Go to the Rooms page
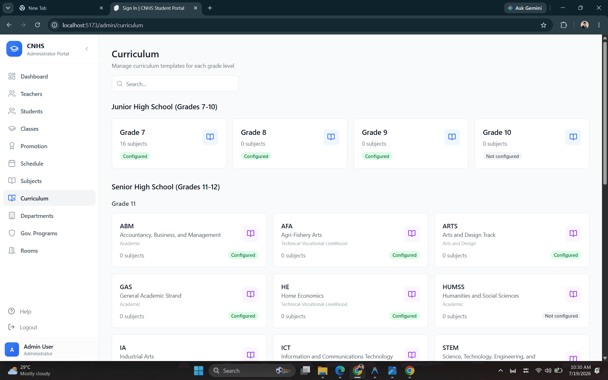The height and width of the screenshot is (380, 608). [49, 250]
